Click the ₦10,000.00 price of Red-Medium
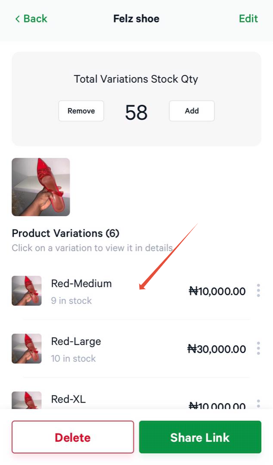Image resolution: width=273 pixels, height=465 pixels. [x=217, y=291]
